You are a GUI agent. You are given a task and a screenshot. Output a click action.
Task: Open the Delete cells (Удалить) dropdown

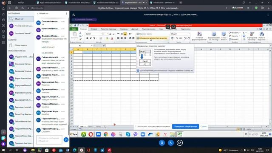click(234, 36)
